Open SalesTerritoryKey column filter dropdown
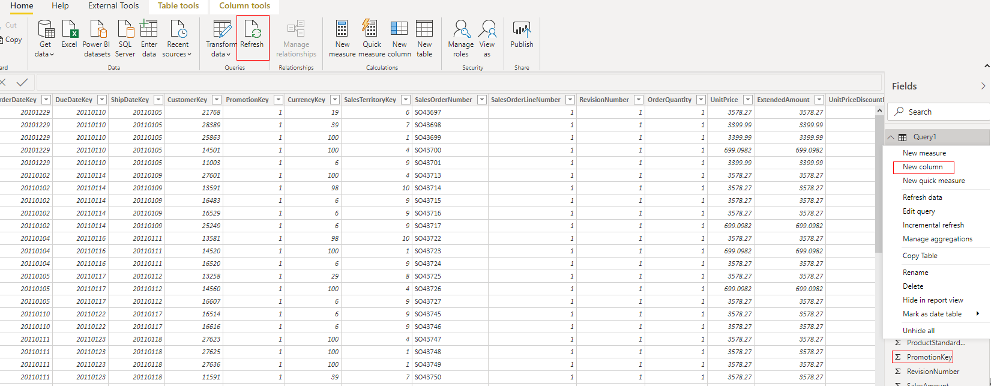 point(405,100)
